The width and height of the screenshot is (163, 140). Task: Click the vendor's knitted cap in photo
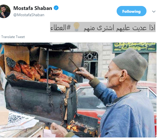point(131,64)
